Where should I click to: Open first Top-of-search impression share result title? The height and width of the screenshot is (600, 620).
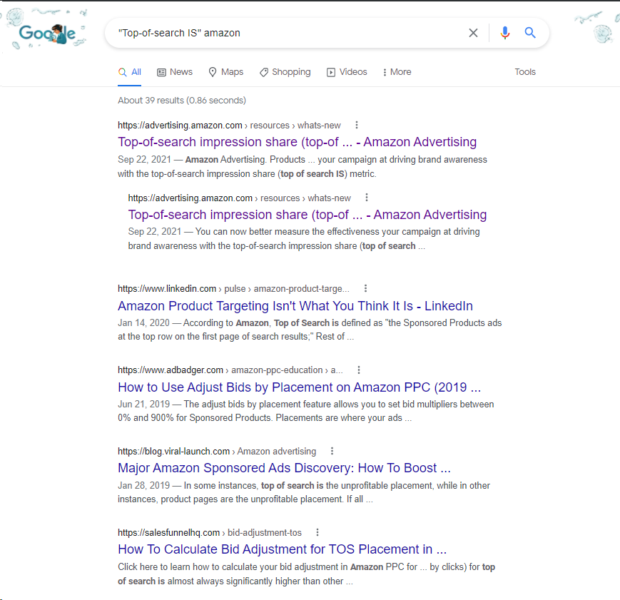297,142
